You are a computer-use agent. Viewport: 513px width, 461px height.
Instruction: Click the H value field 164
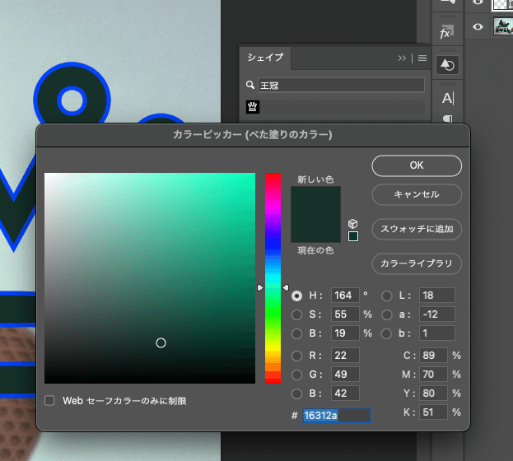345,296
